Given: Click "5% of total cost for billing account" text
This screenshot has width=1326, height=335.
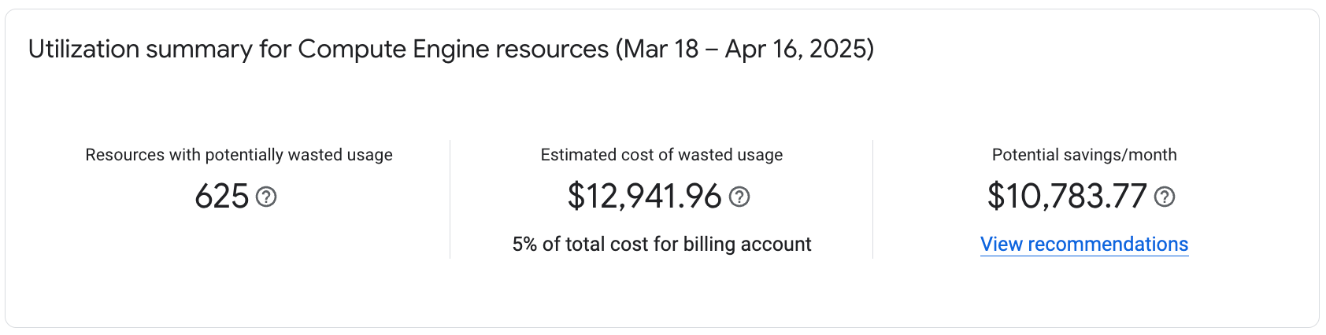Looking at the screenshot, I should click(x=661, y=245).
